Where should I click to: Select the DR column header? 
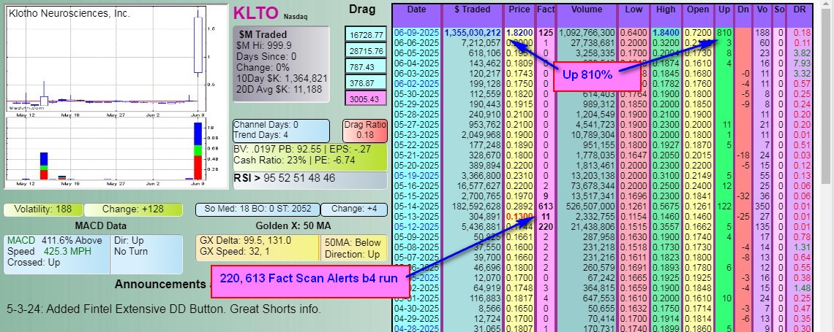(801, 9)
